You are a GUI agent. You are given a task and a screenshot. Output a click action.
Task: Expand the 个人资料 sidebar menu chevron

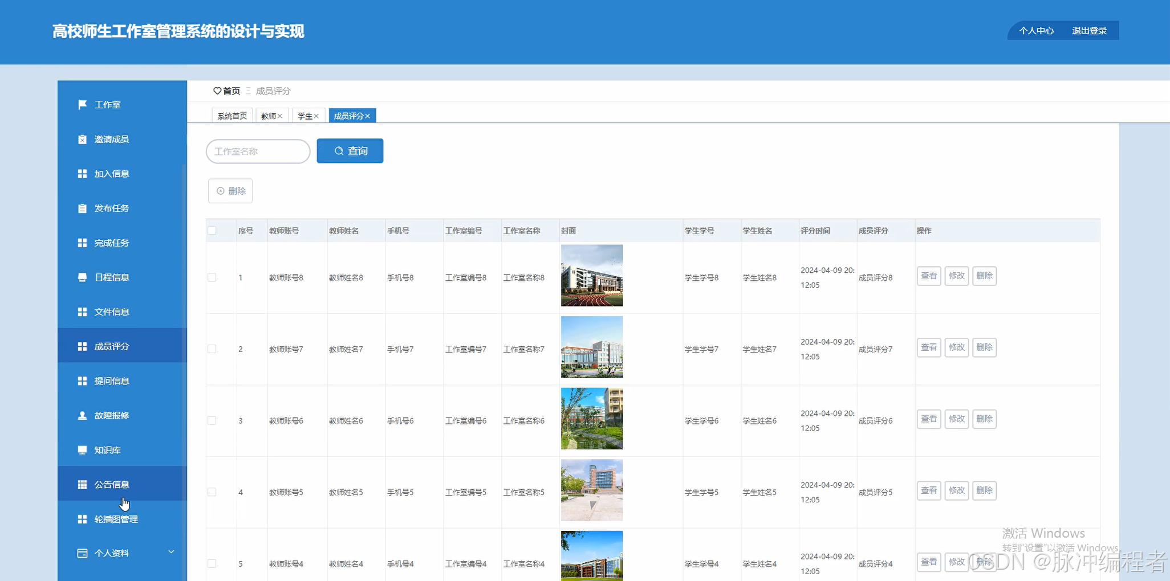pyautogui.click(x=171, y=552)
